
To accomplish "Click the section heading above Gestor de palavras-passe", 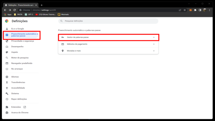I will (x=79, y=30).
